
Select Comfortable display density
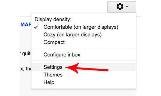(x=81, y=27)
